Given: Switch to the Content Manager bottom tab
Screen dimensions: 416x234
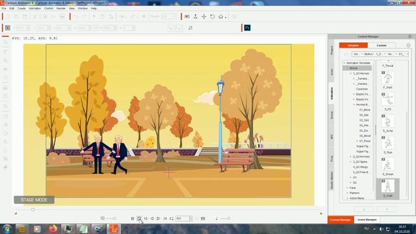Looking at the screenshot, I should 341,220.
